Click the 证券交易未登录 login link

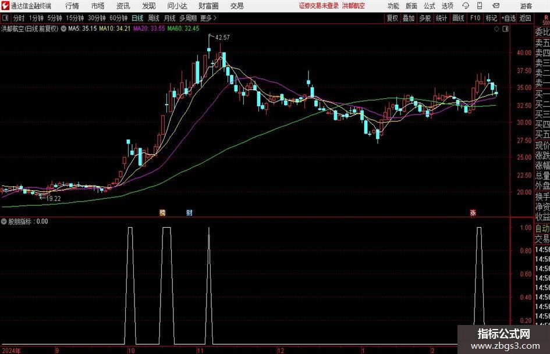pos(319,6)
